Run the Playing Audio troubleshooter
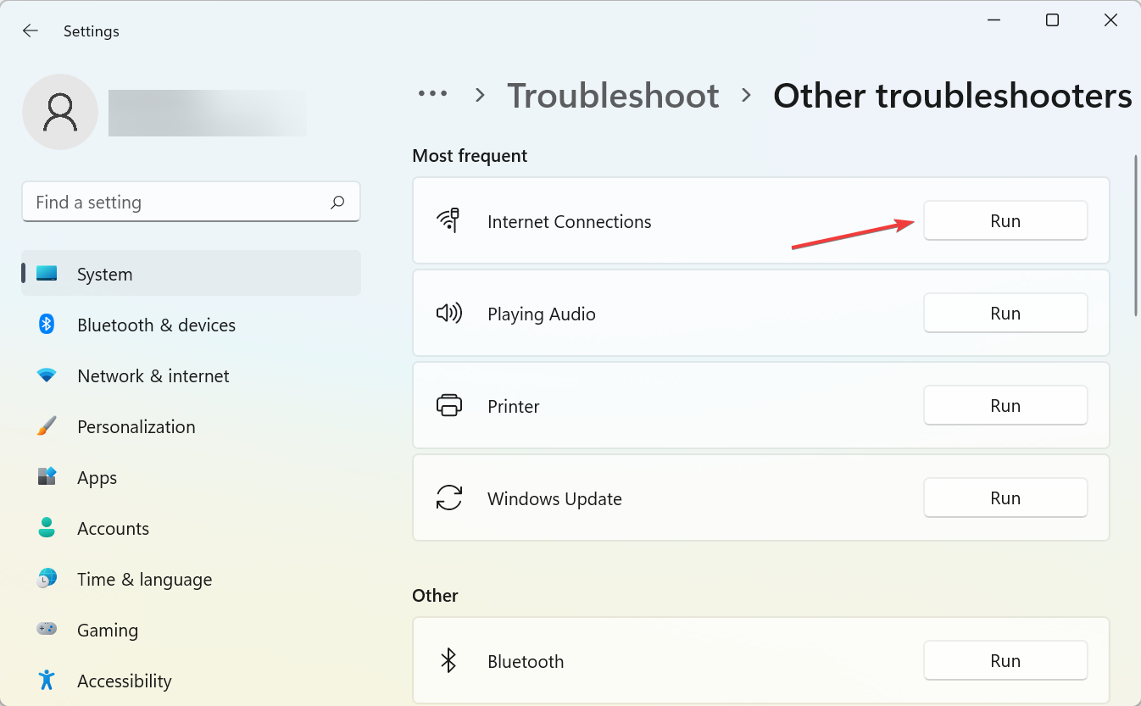1141x706 pixels. pos(1005,314)
